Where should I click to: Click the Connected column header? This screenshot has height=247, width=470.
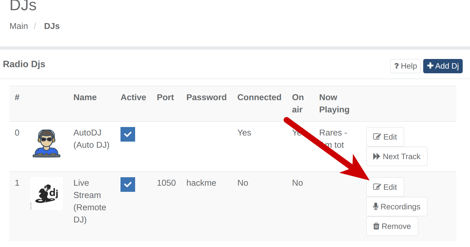coord(259,97)
